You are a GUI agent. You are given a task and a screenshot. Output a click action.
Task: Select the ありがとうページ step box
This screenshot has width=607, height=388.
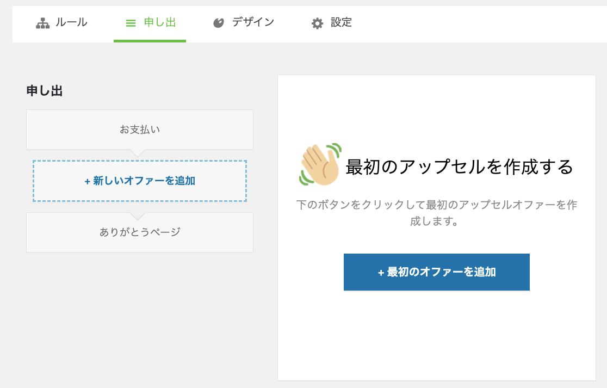(140, 232)
